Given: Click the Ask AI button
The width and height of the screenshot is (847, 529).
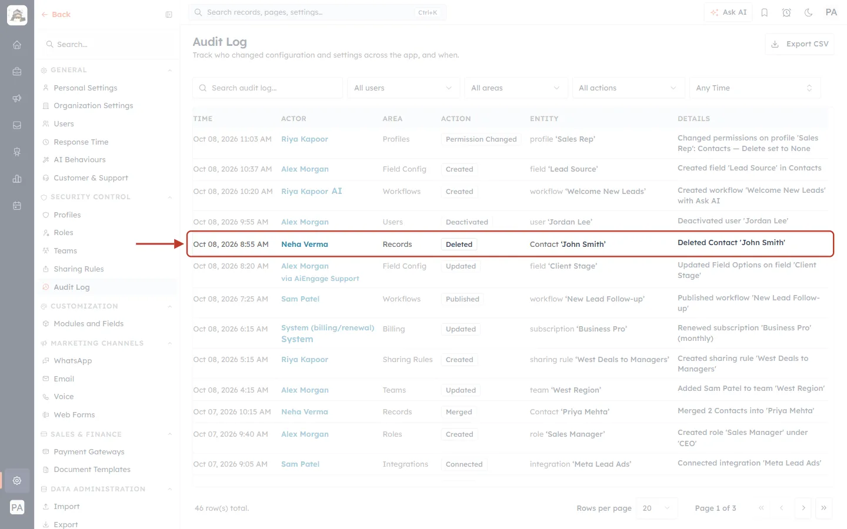Looking at the screenshot, I should click(x=728, y=12).
